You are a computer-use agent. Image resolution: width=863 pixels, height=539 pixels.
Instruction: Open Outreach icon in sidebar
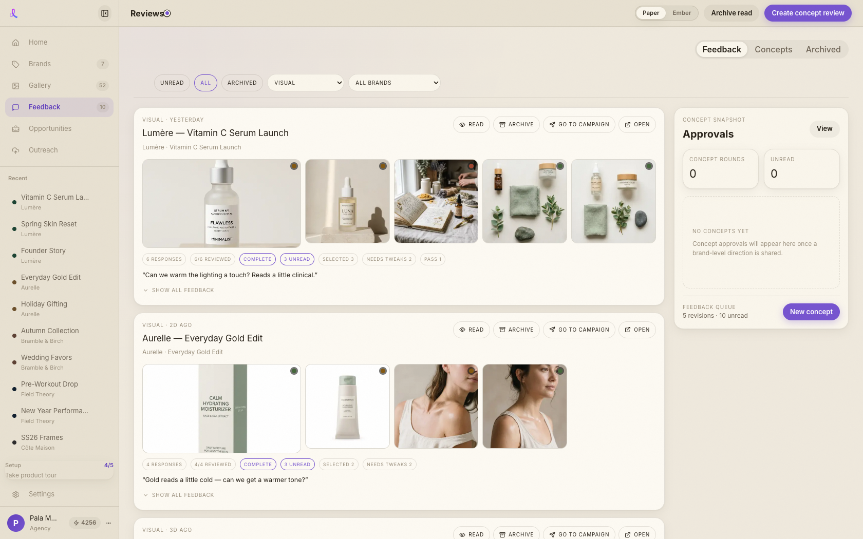(x=16, y=150)
